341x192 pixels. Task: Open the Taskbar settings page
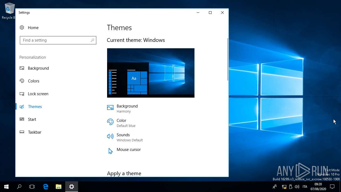[x=58, y=132]
